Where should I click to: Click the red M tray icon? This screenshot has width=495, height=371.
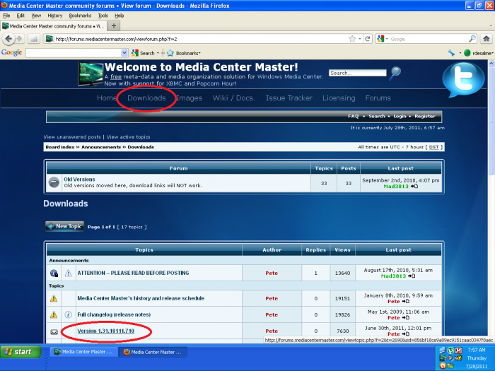(458, 351)
